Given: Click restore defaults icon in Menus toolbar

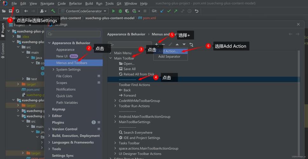Looking at the screenshot, I should (x=191, y=45).
